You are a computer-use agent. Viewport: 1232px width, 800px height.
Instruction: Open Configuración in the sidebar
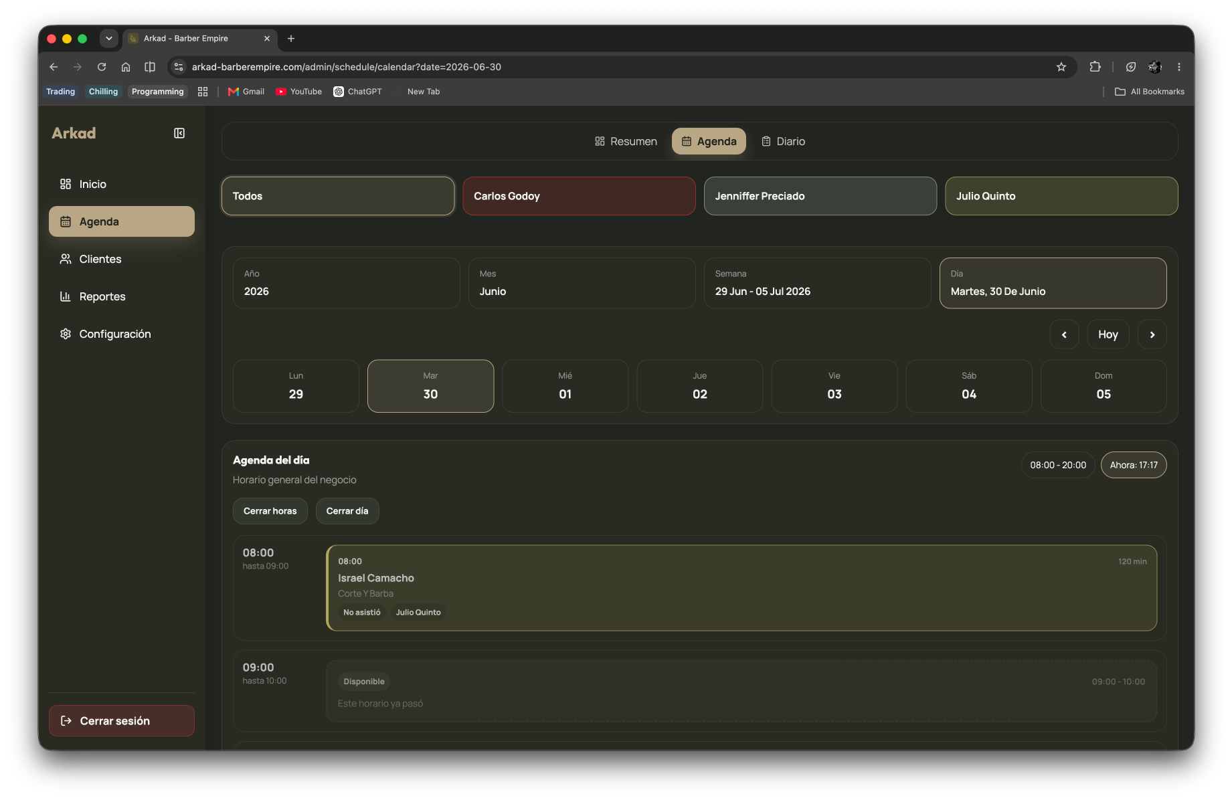click(x=122, y=334)
